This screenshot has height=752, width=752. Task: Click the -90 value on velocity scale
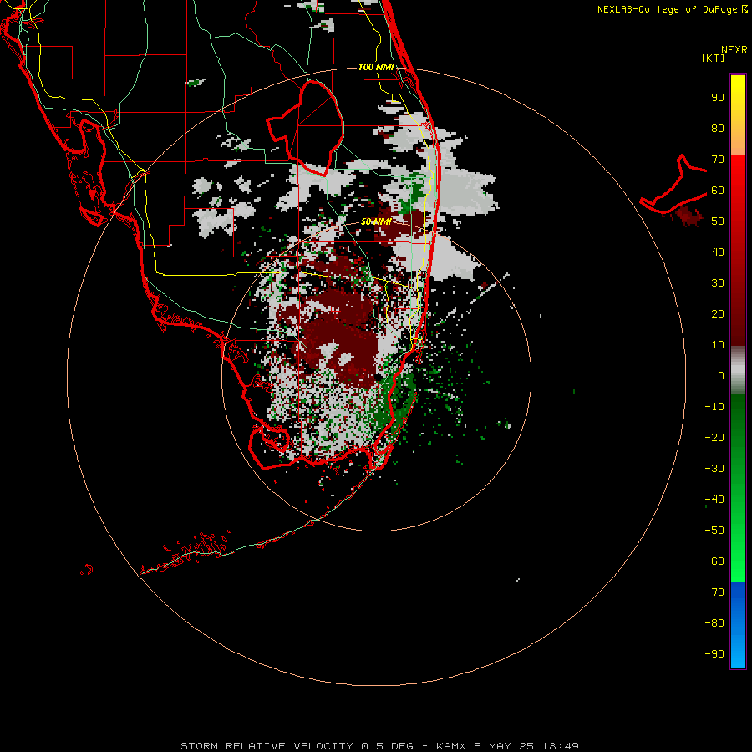pyautogui.click(x=714, y=654)
